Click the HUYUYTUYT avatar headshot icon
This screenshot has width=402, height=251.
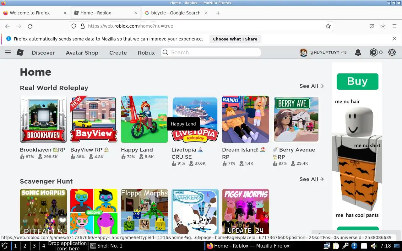303,52
